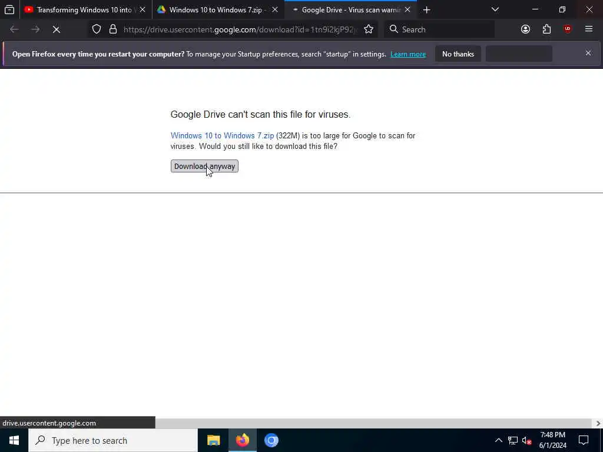The image size is (603, 452).
Task: Go forward one page
Action: click(35, 29)
